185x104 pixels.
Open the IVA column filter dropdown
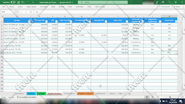click(x=57, y=21)
